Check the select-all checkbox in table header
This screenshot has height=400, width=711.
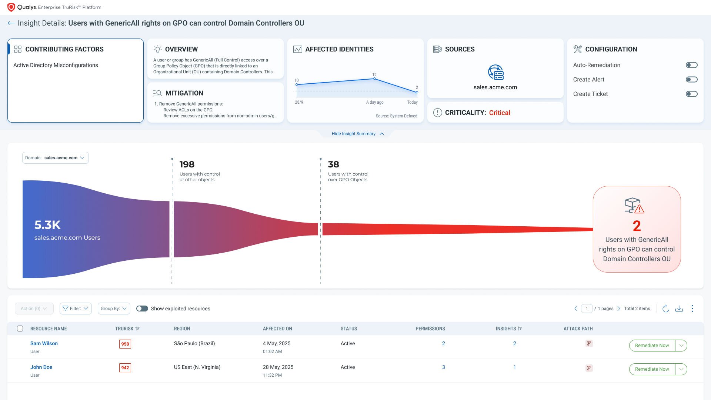point(20,329)
